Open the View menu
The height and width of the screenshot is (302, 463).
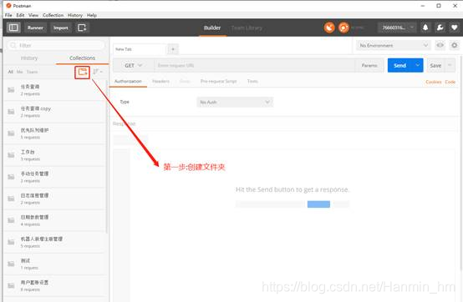tap(33, 15)
